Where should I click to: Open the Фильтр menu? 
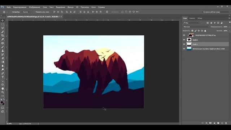tap(70, 7)
